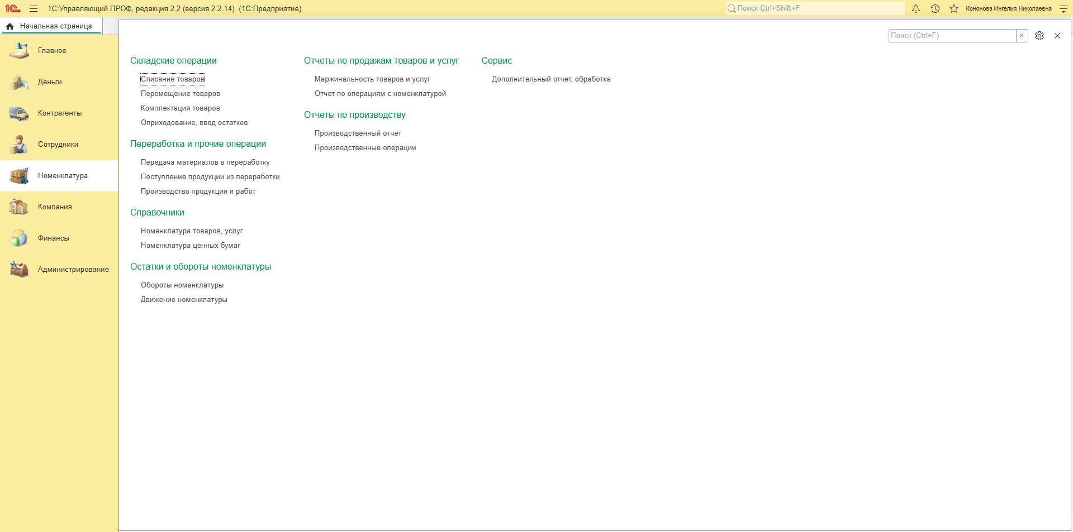The height and width of the screenshot is (532, 1073).
Task: Open the main hamburger menu
Action: pyautogui.click(x=34, y=8)
